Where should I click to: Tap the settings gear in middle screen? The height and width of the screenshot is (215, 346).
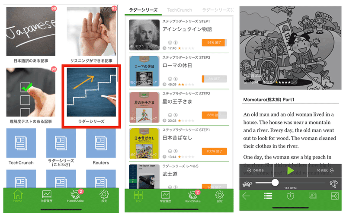tap(220, 196)
